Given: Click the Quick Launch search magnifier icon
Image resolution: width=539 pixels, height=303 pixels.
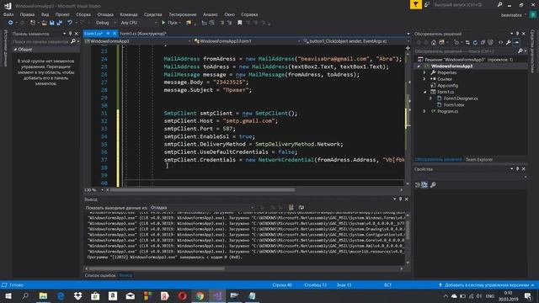Looking at the screenshot, I should [x=499, y=5].
